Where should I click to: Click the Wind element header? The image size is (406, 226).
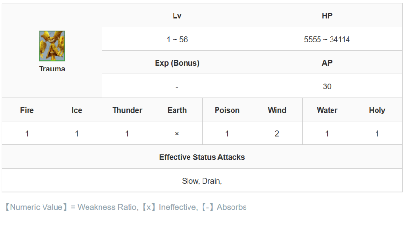[x=277, y=110]
